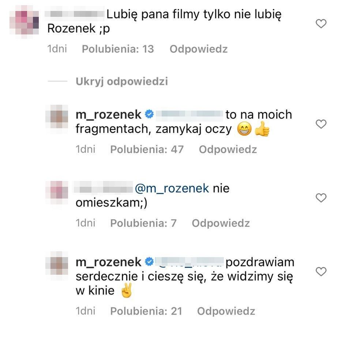Click verified badge in 'to na moich' reply
This screenshot has width=346, height=337.
149,114
